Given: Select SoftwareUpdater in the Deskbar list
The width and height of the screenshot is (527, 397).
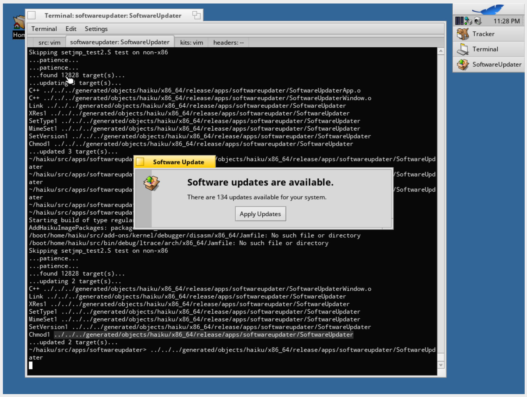Looking at the screenshot, I should [x=489, y=64].
